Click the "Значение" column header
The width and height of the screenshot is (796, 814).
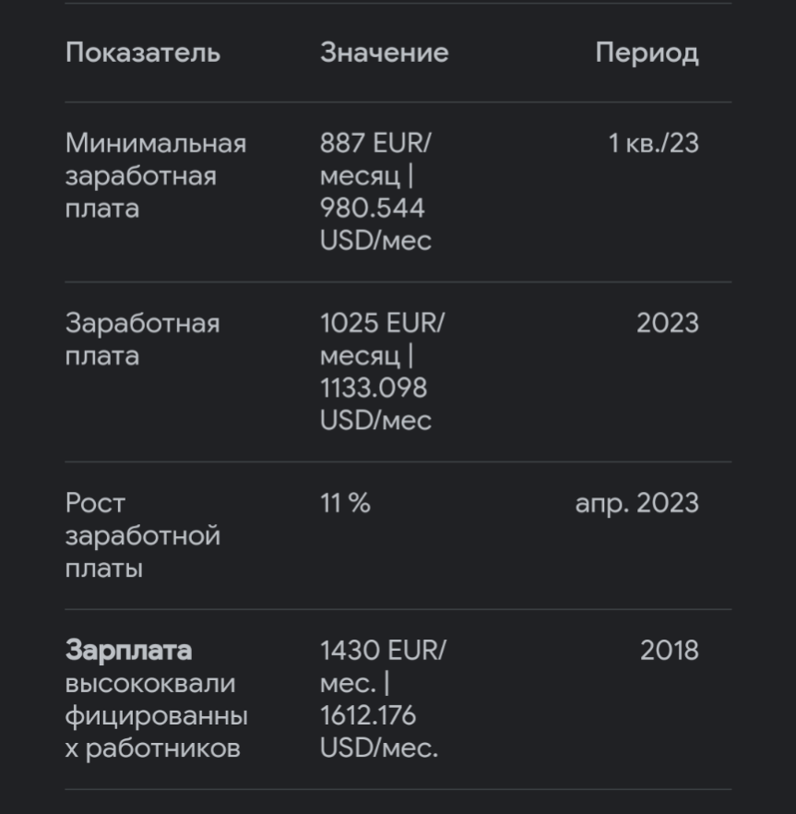click(384, 53)
